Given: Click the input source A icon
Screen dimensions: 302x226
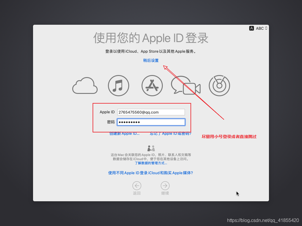Looking at the screenshot, I should tap(251, 28).
